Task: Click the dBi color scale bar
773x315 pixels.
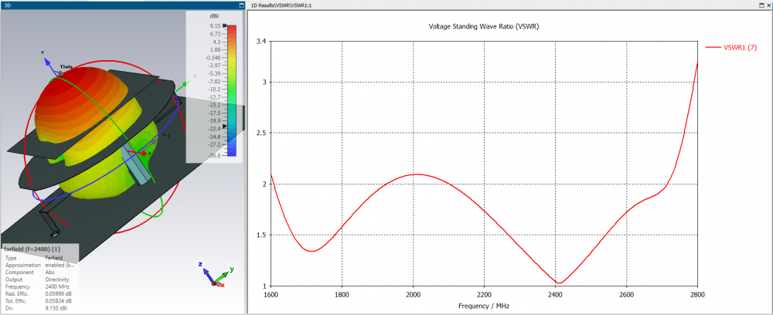Action: 233,90
